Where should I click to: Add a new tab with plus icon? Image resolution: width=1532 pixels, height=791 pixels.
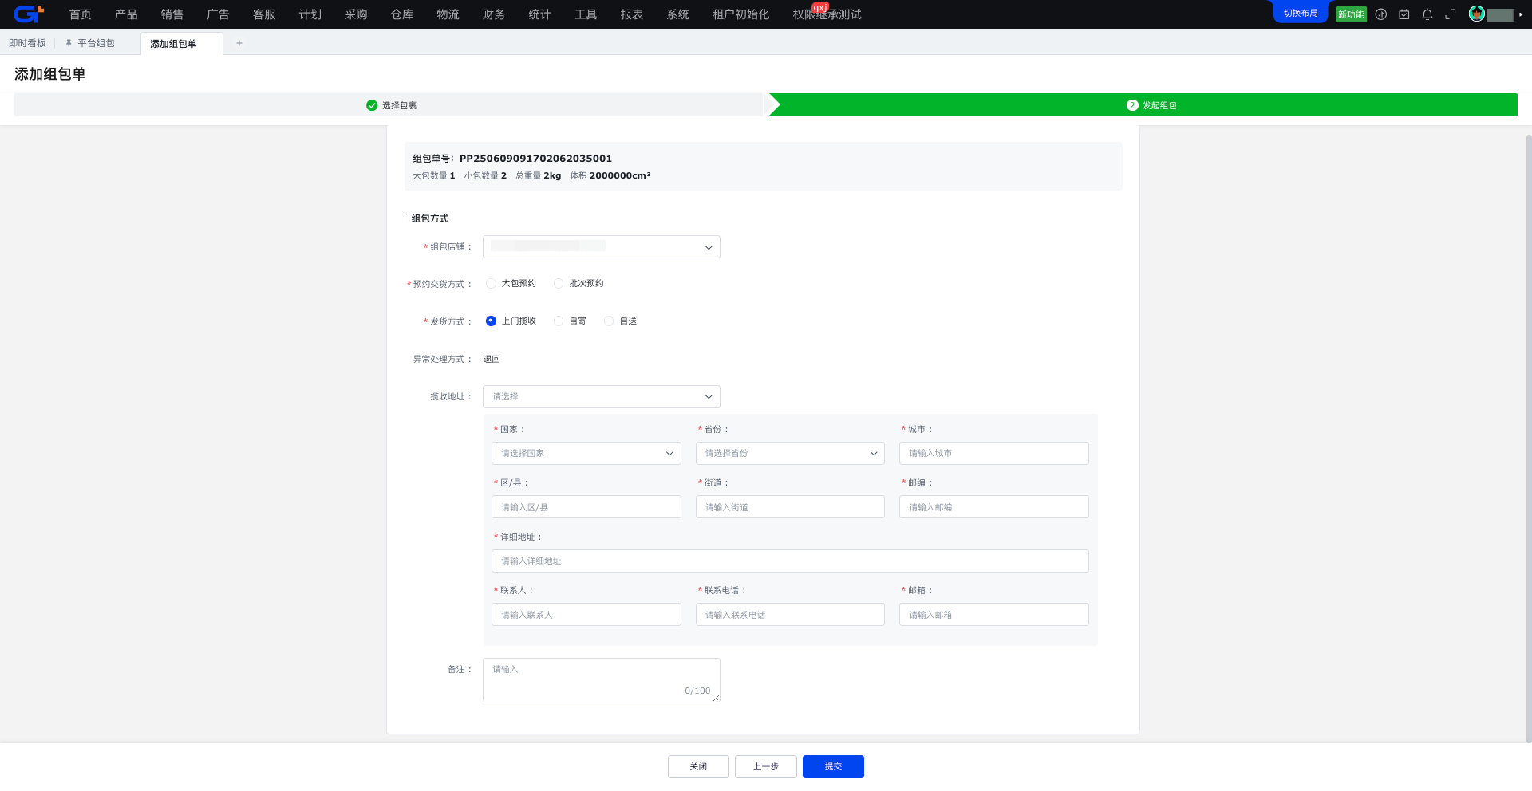tap(239, 43)
